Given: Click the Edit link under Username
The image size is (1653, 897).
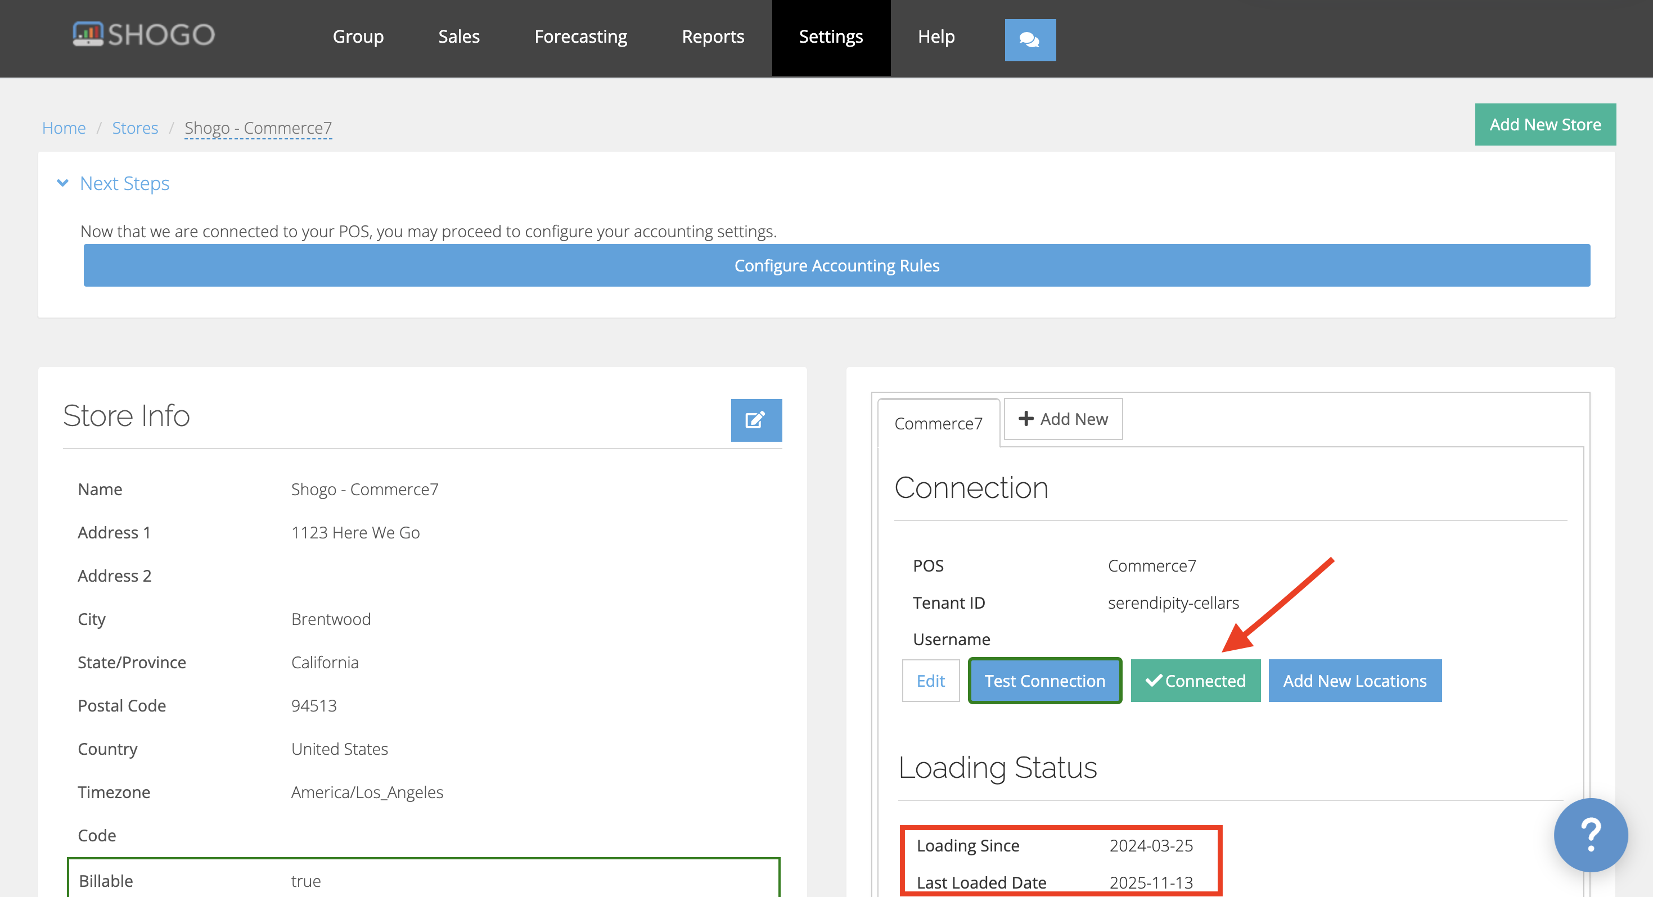Looking at the screenshot, I should [x=930, y=680].
